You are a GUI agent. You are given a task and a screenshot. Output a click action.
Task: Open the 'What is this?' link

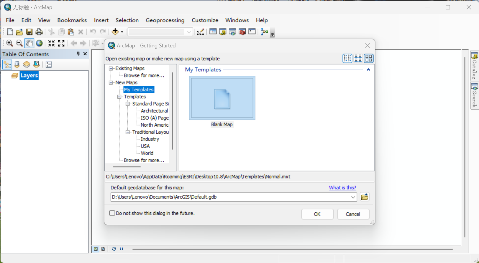342,188
